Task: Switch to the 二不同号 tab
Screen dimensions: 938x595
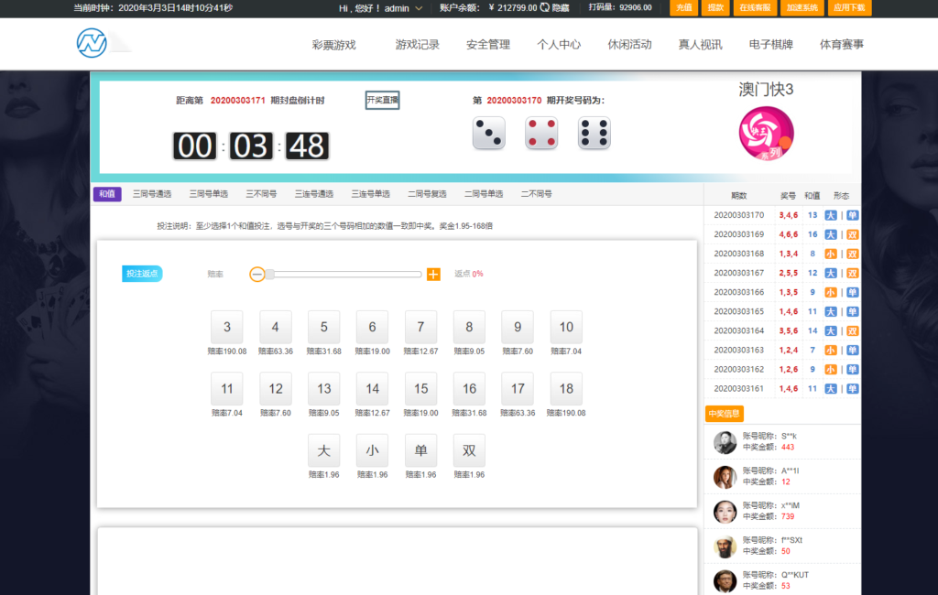Action: (x=536, y=194)
